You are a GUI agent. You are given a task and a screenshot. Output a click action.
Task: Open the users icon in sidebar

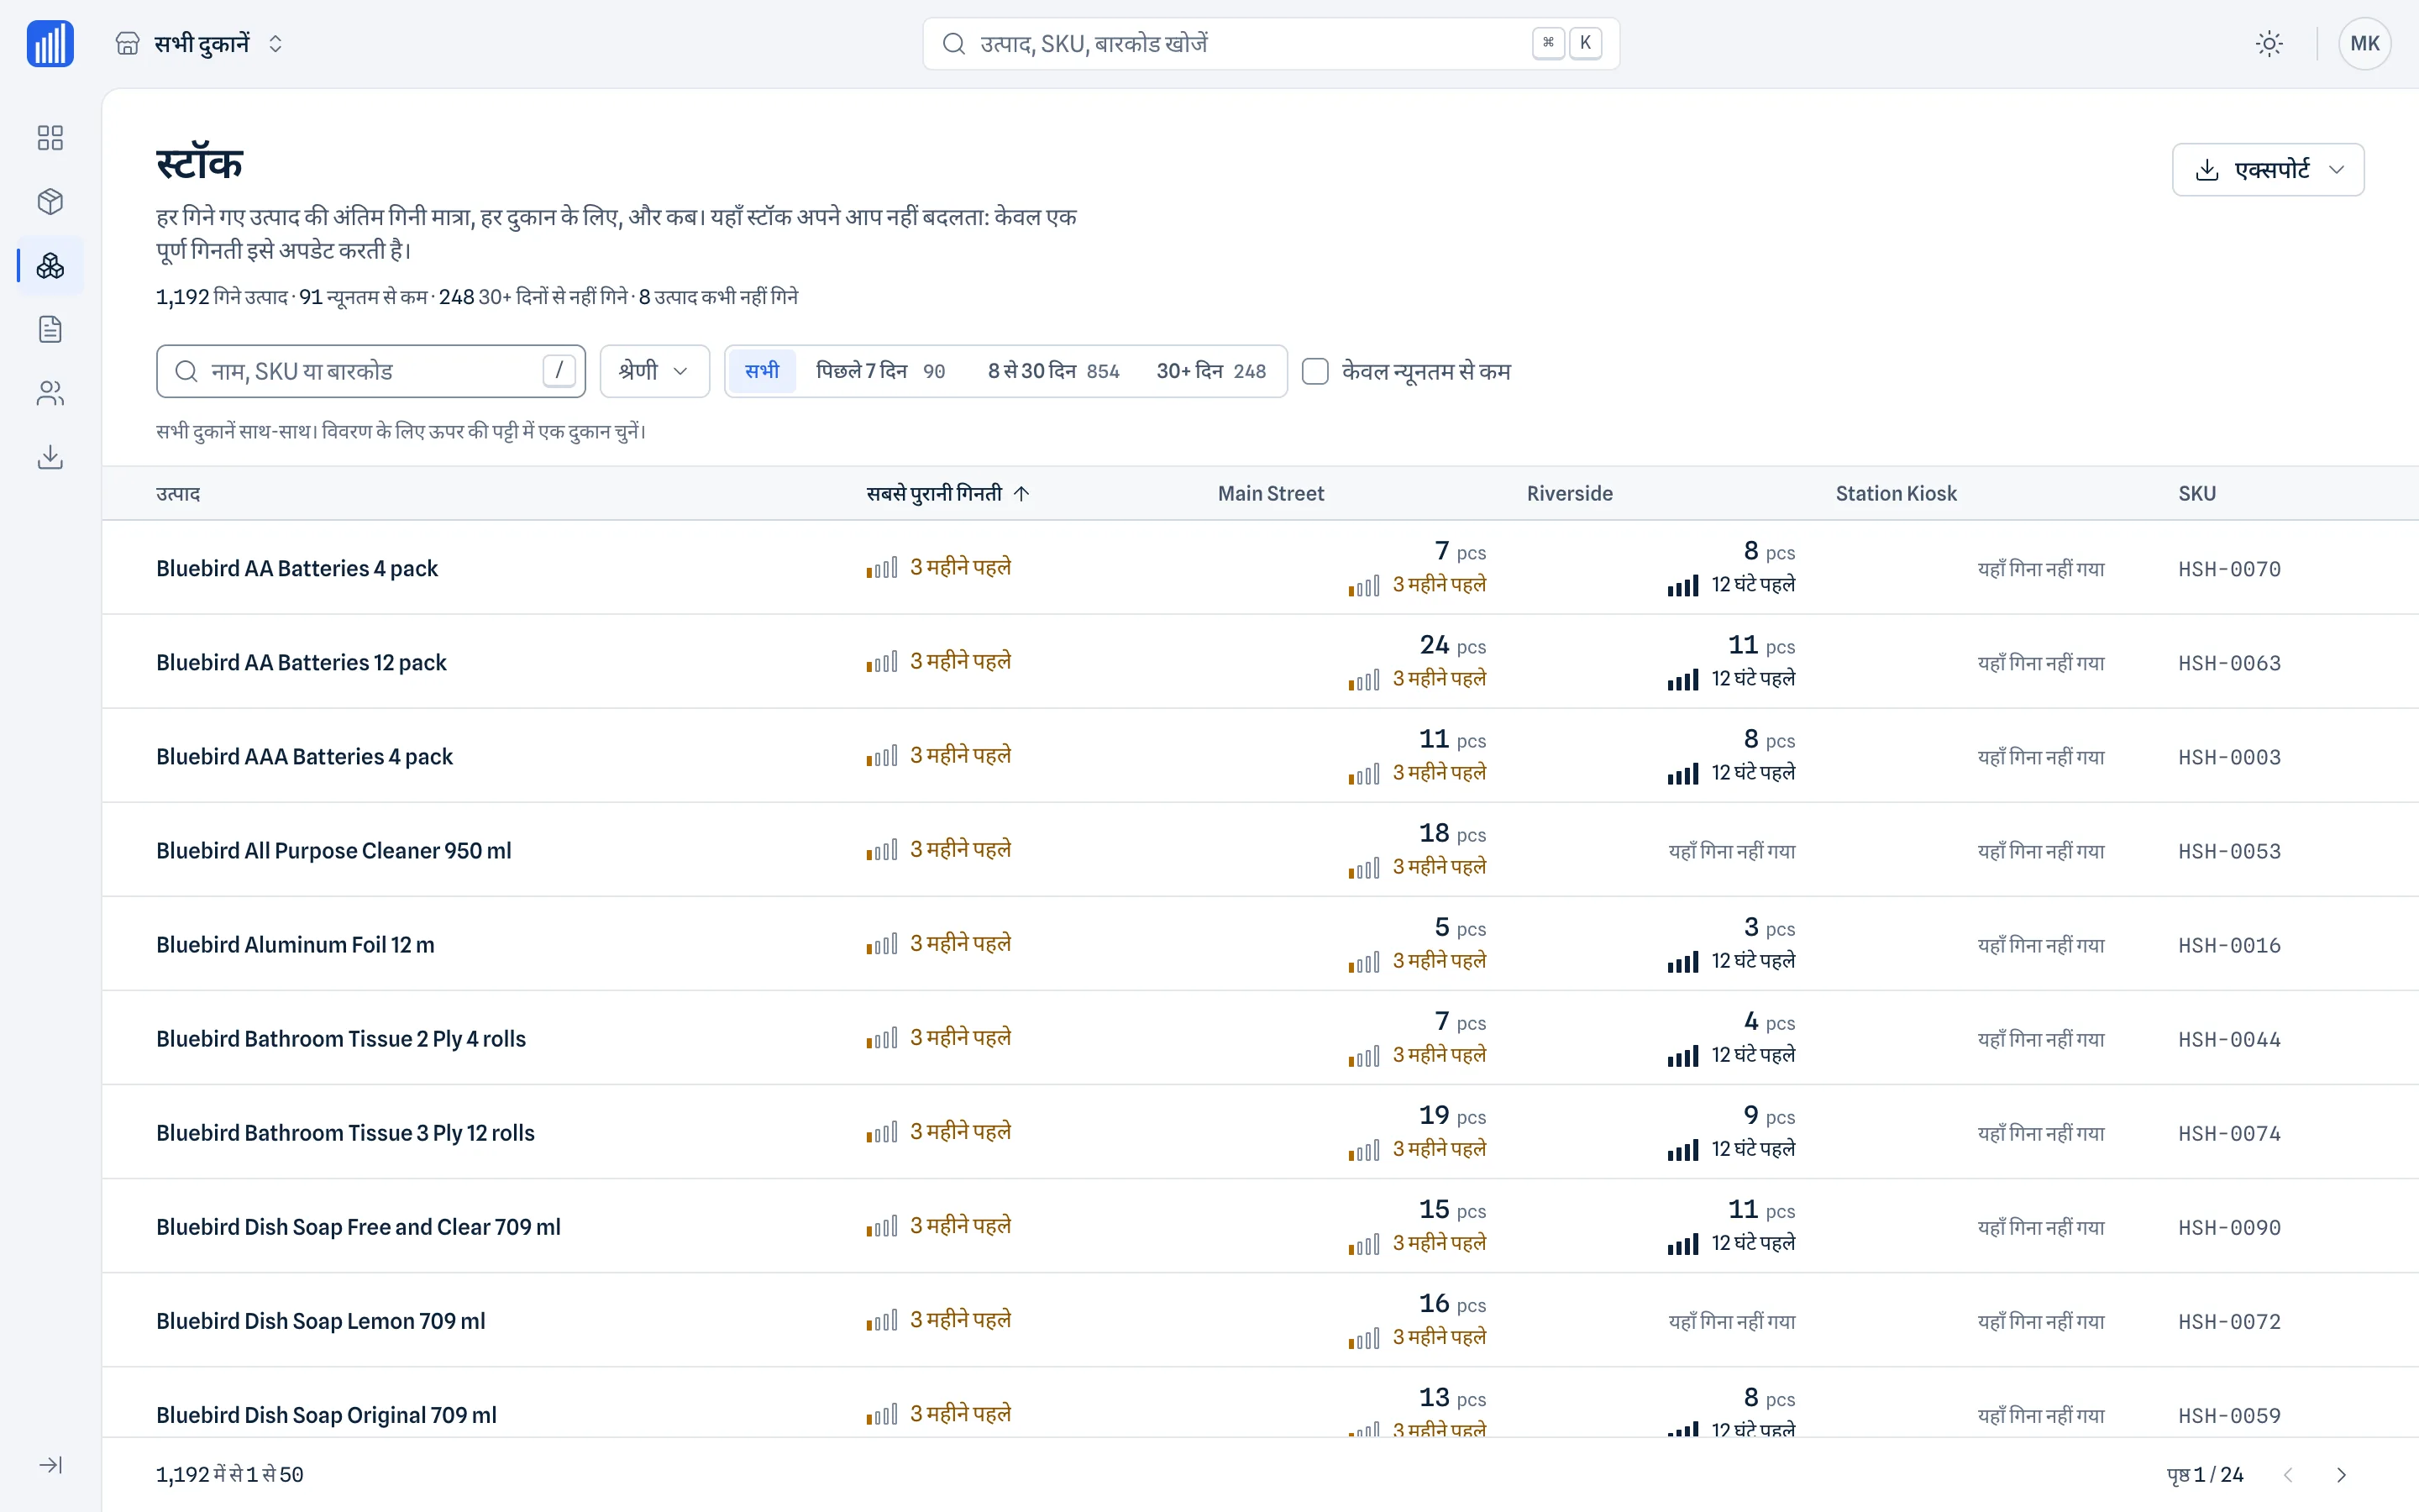point(50,393)
